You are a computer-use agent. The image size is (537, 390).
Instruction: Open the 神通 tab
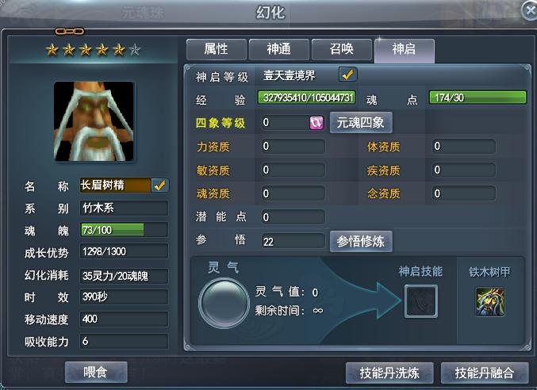(x=278, y=49)
